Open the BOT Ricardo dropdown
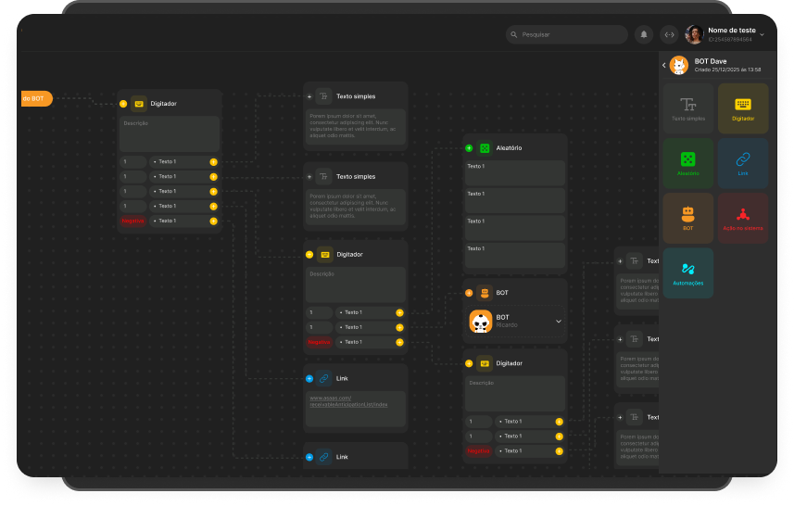The height and width of the screenshot is (506, 794). point(558,321)
